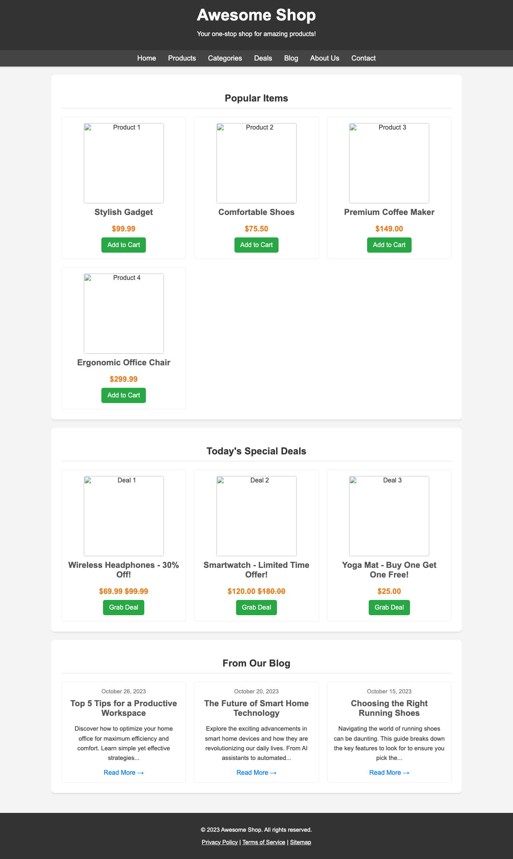Open the Privacy Policy

pyautogui.click(x=220, y=842)
